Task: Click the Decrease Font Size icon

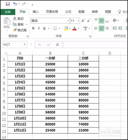Action: (88, 21)
